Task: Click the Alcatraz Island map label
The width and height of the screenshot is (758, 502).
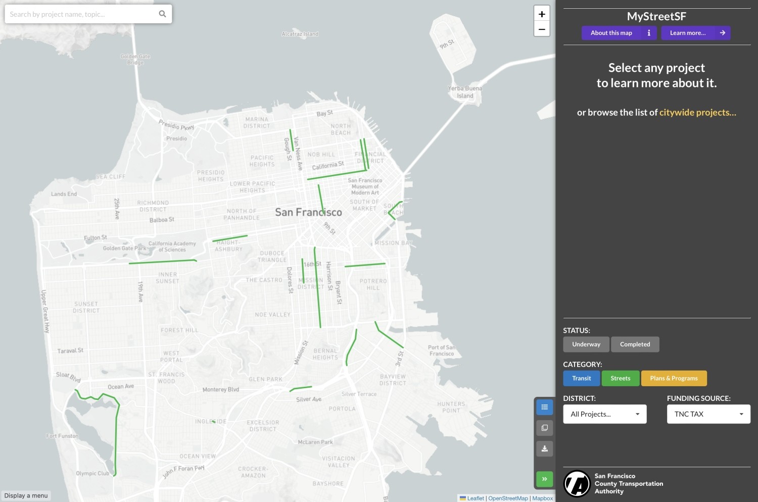Action: pos(300,34)
